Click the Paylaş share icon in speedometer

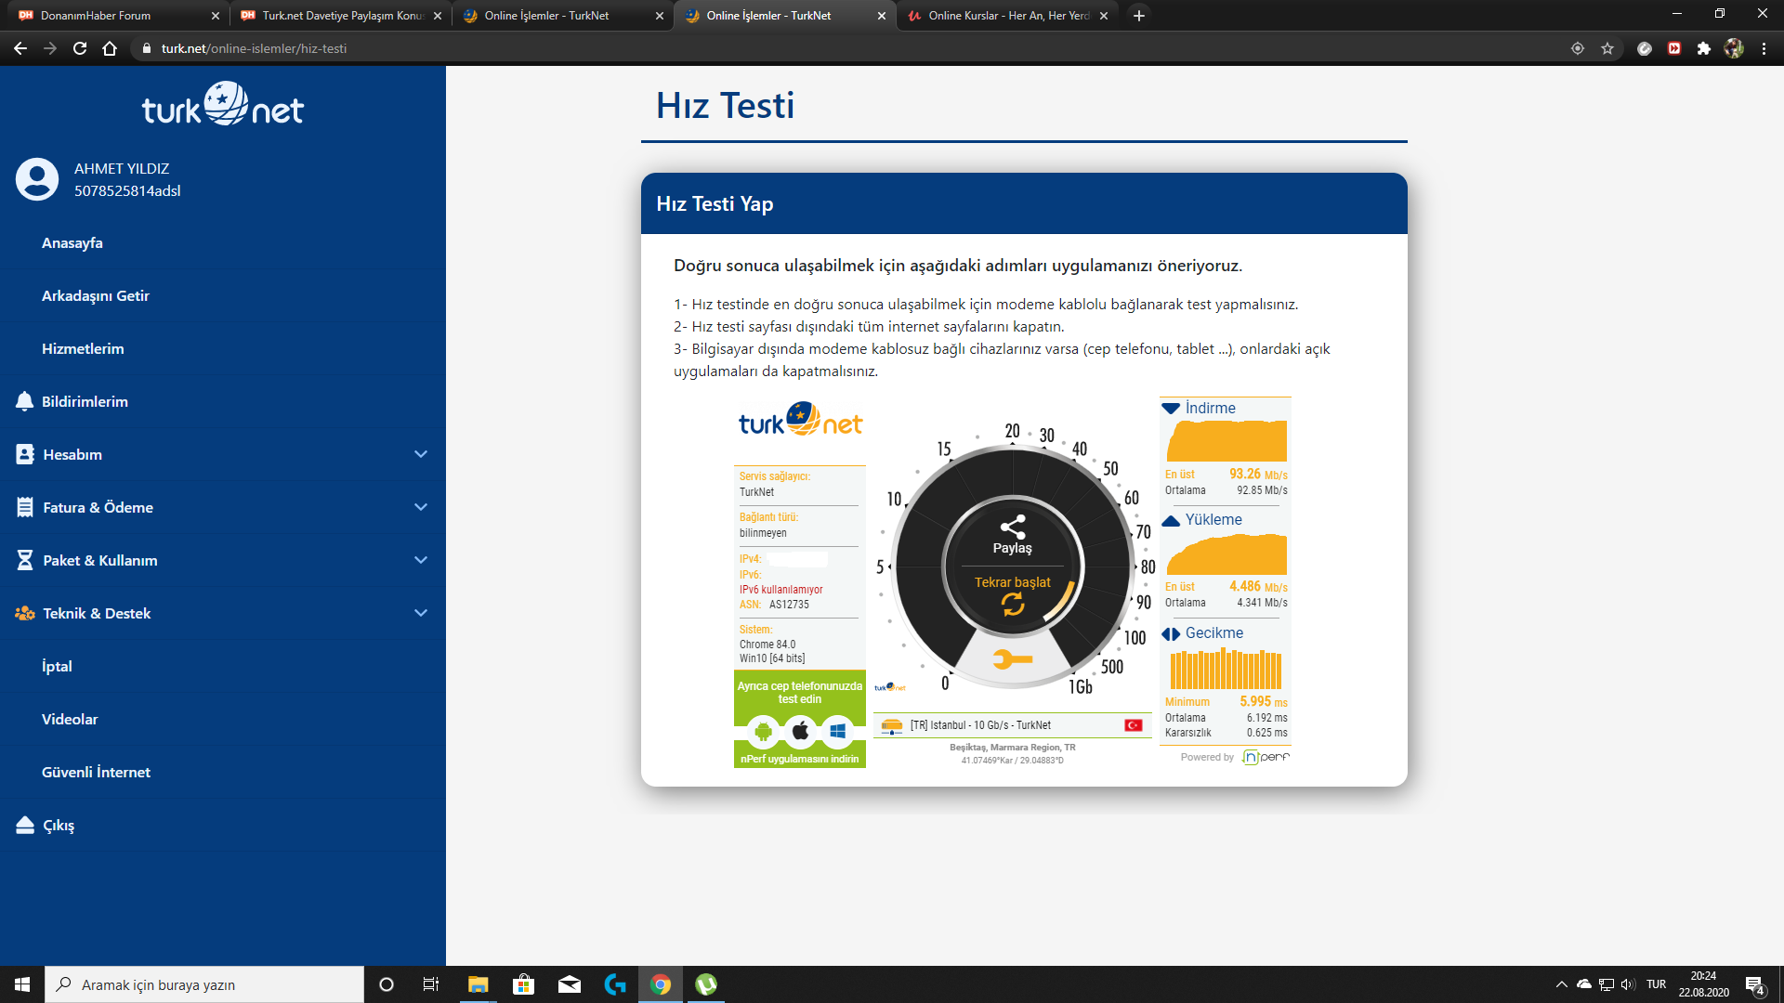tap(1013, 527)
